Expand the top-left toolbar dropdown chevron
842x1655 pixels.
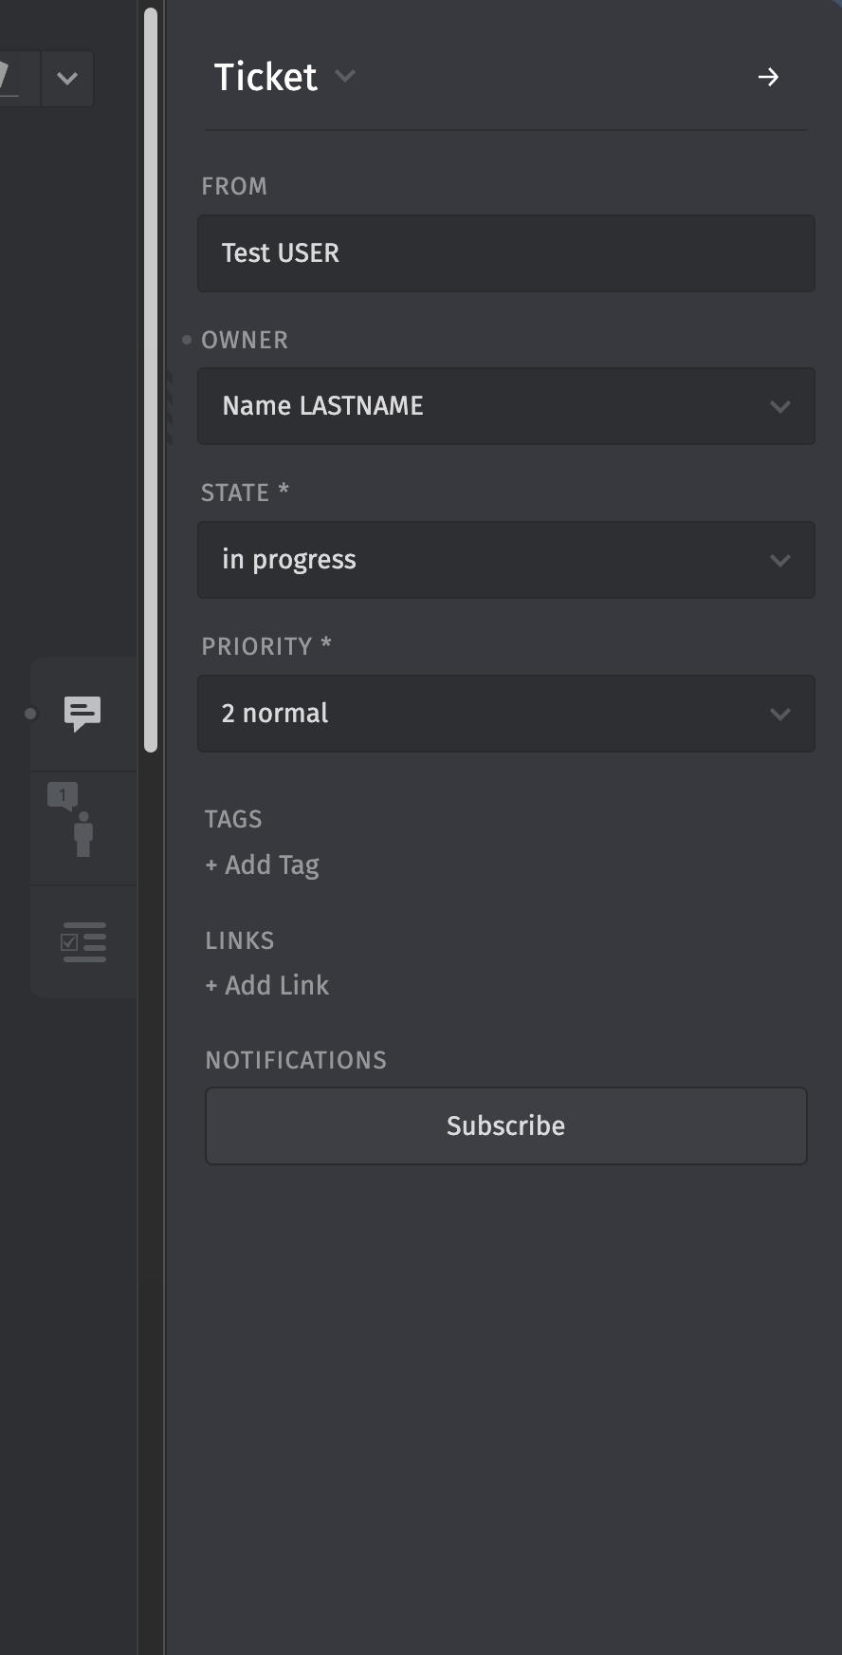click(x=67, y=78)
